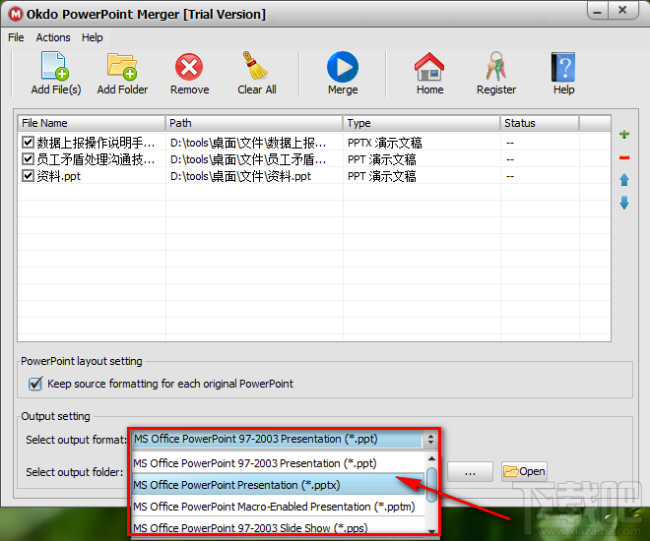Viewport: 650px width, 541px height.
Task: Click the red minus icon beside list
Action: pos(624,157)
